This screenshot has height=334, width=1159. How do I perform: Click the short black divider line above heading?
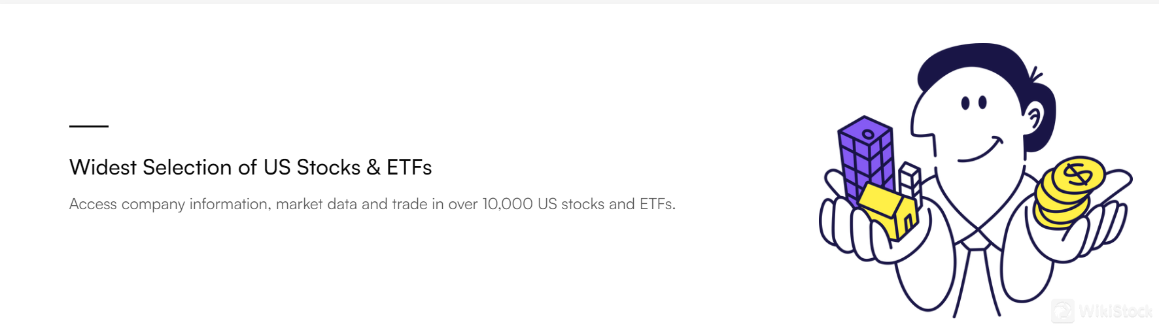(x=89, y=126)
